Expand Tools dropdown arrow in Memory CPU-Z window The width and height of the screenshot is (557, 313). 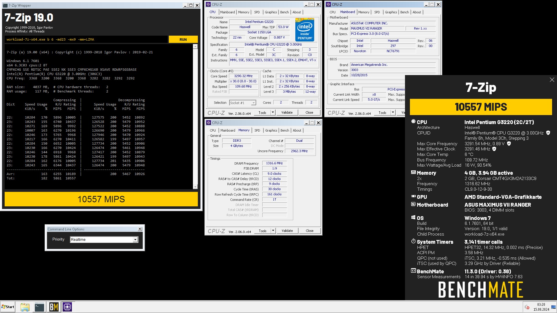tap(273, 231)
